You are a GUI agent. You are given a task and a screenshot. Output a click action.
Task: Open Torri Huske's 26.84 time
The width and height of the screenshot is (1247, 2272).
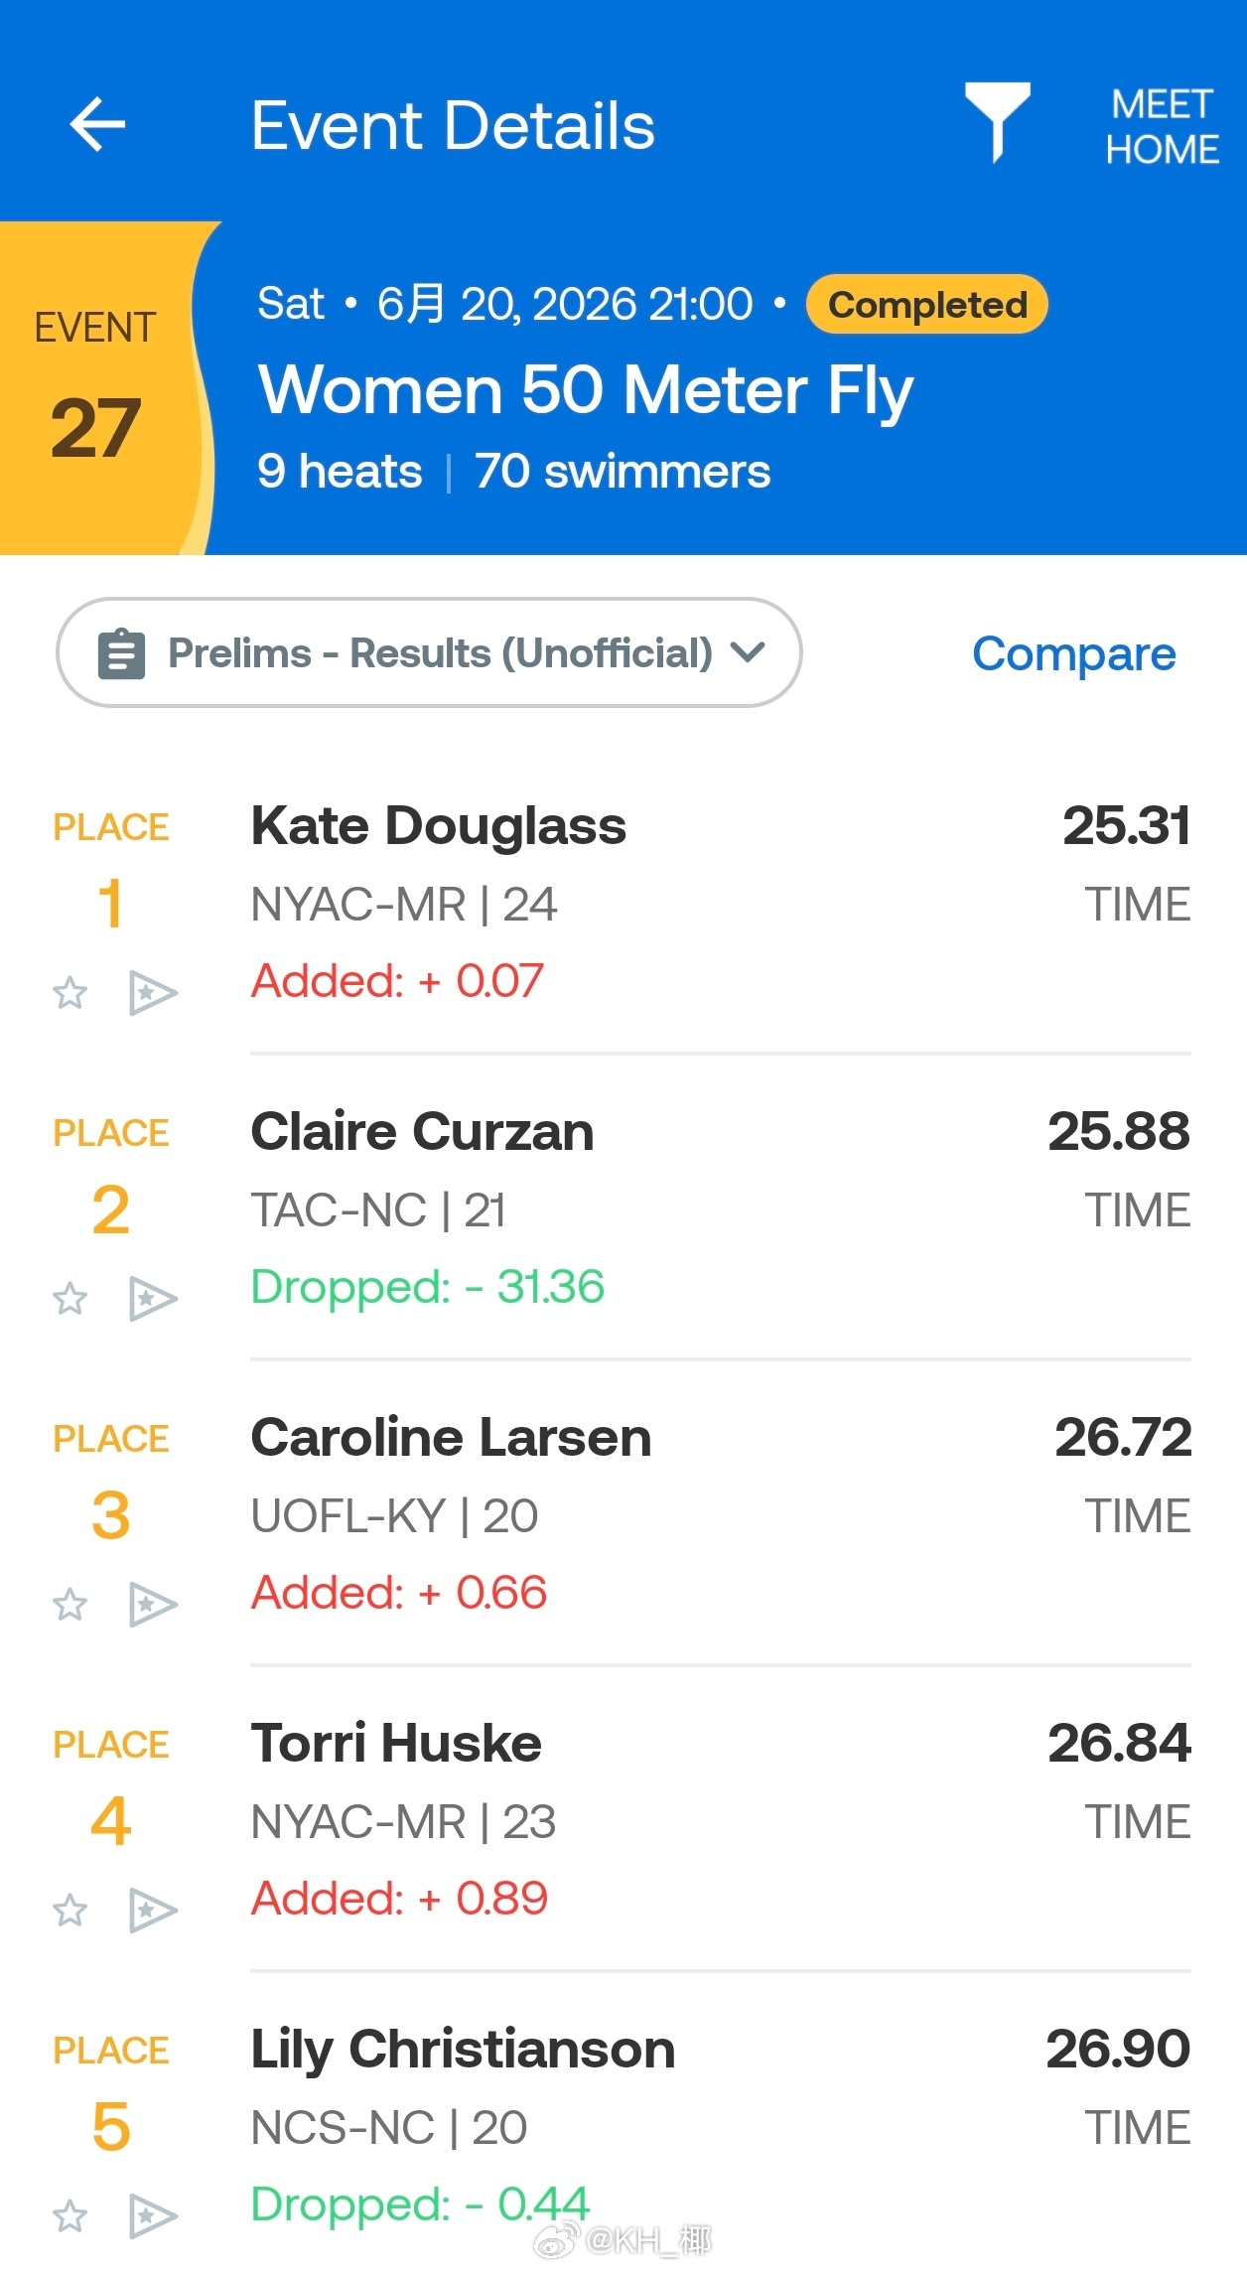pos(1119,1743)
